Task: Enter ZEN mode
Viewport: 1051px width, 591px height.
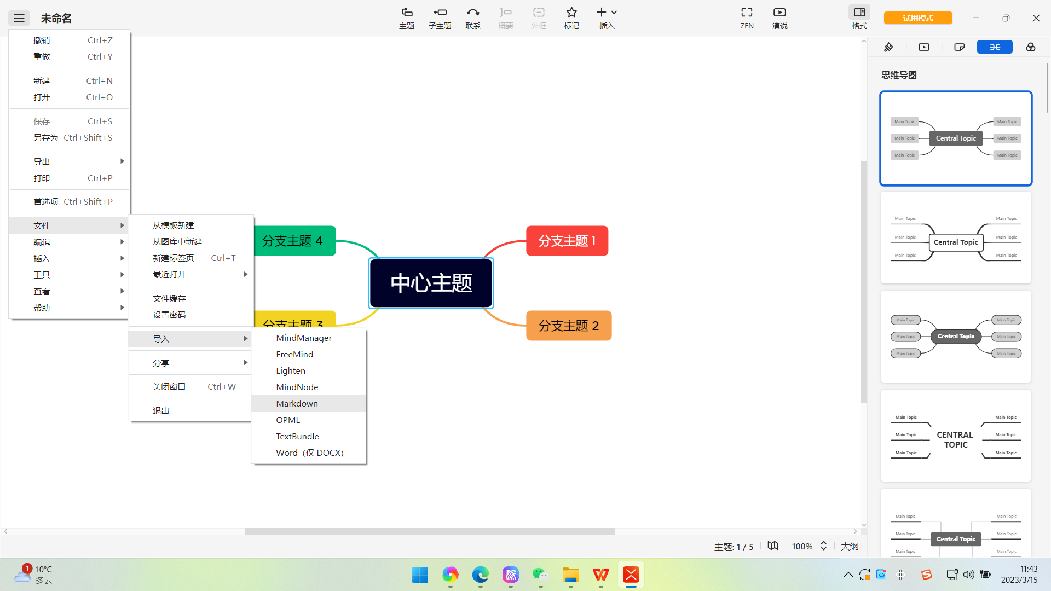Action: click(747, 18)
